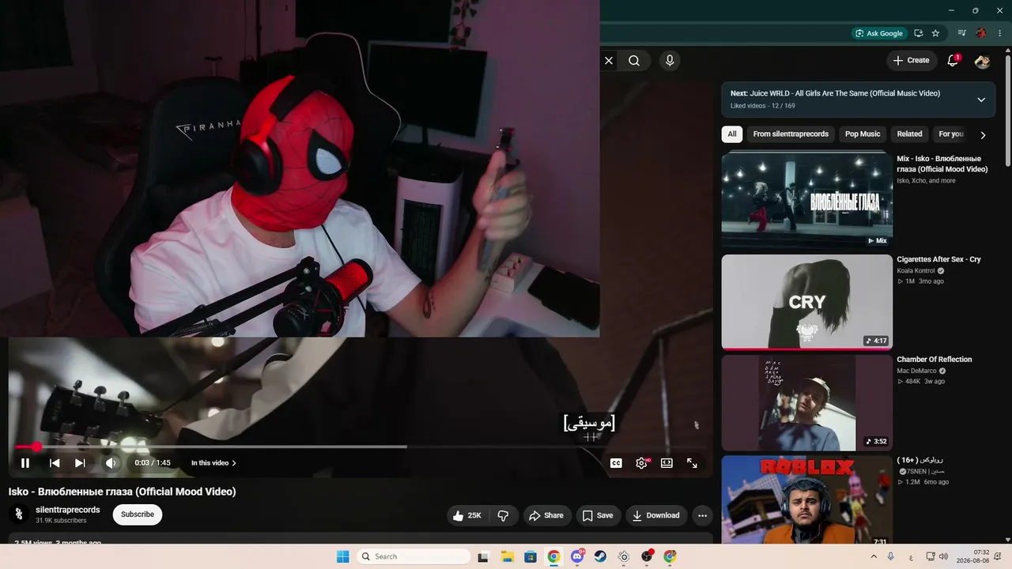Open the Chamber Of Reflection thumbnail
The image size is (1012, 569).
(807, 403)
